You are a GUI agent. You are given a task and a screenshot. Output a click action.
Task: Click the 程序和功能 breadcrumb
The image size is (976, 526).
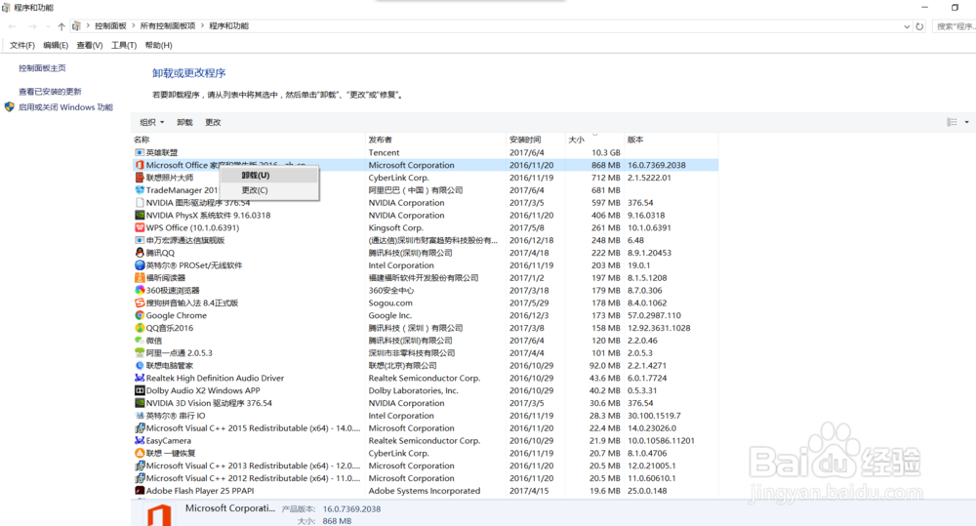(x=228, y=26)
